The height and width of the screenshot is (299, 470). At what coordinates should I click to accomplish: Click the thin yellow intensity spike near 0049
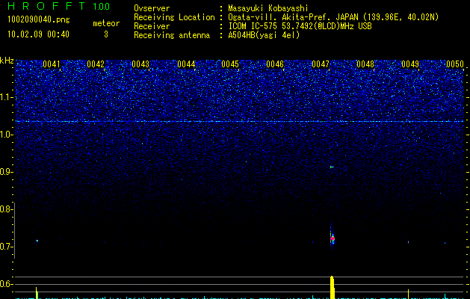point(408,294)
